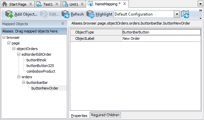Open the Required Children tab
204x120 pixels.
(x=105, y=115)
